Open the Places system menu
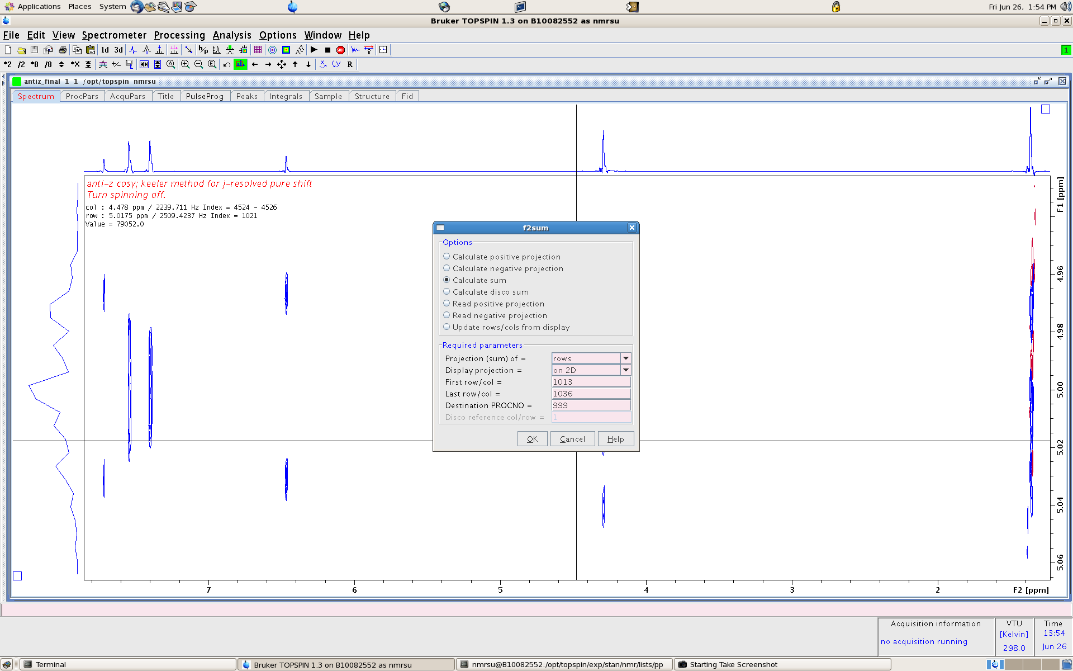The height and width of the screenshot is (671, 1073). tap(80, 7)
